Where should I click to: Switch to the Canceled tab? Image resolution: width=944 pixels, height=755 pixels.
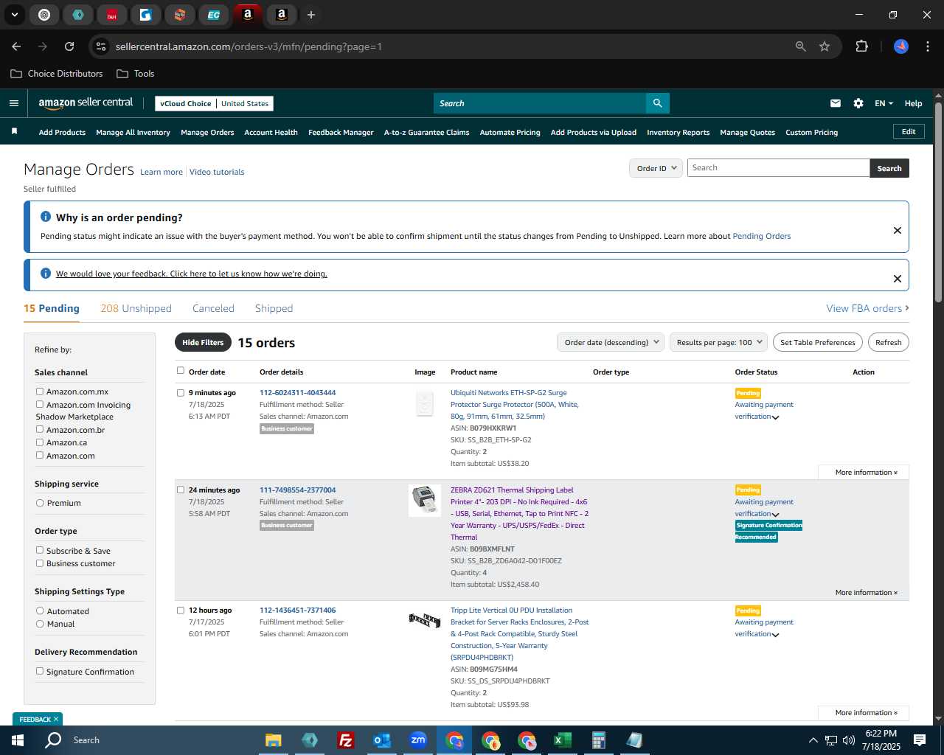coord(213,308)
